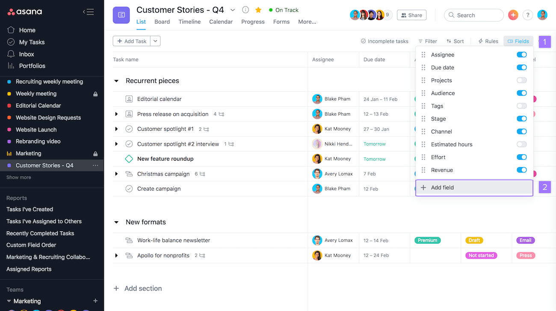Expand subtasks of Press release on acquisition
556x311 pixels.
pyautogui.click(x=116, y=114)
